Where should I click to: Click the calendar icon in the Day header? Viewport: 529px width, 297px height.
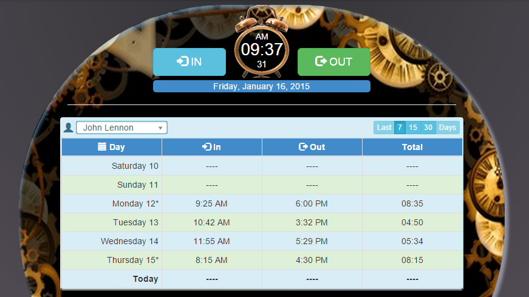[102, 147]
